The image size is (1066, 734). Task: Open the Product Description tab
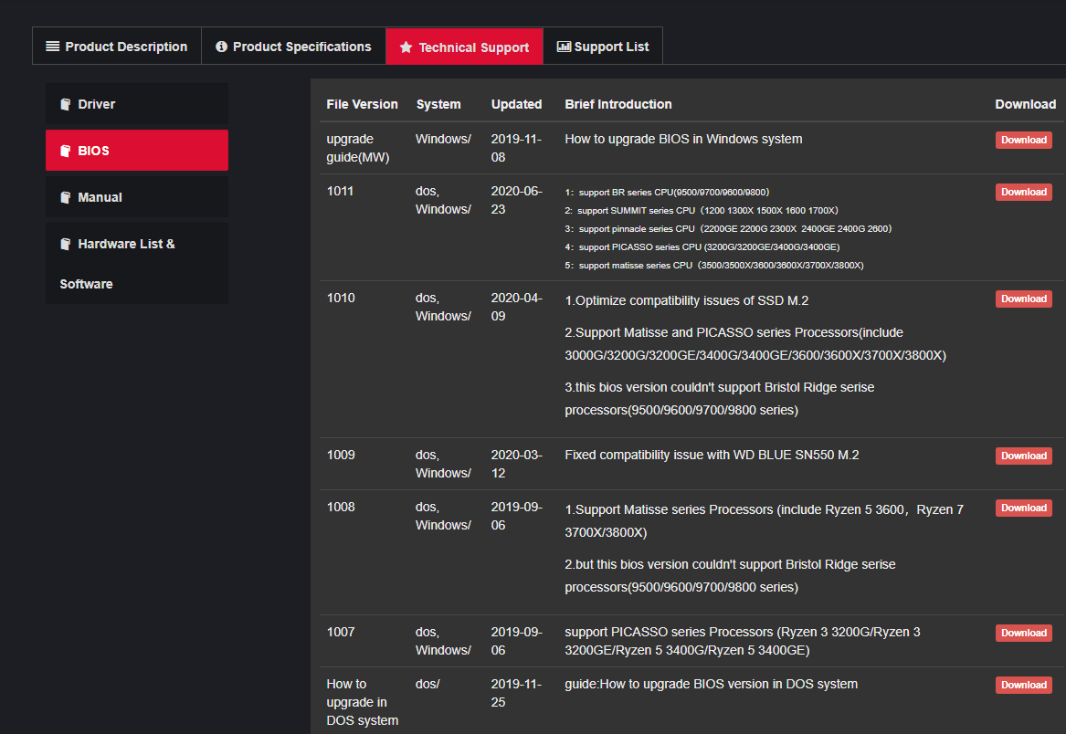pyautogui.click(x=117, y=47)
